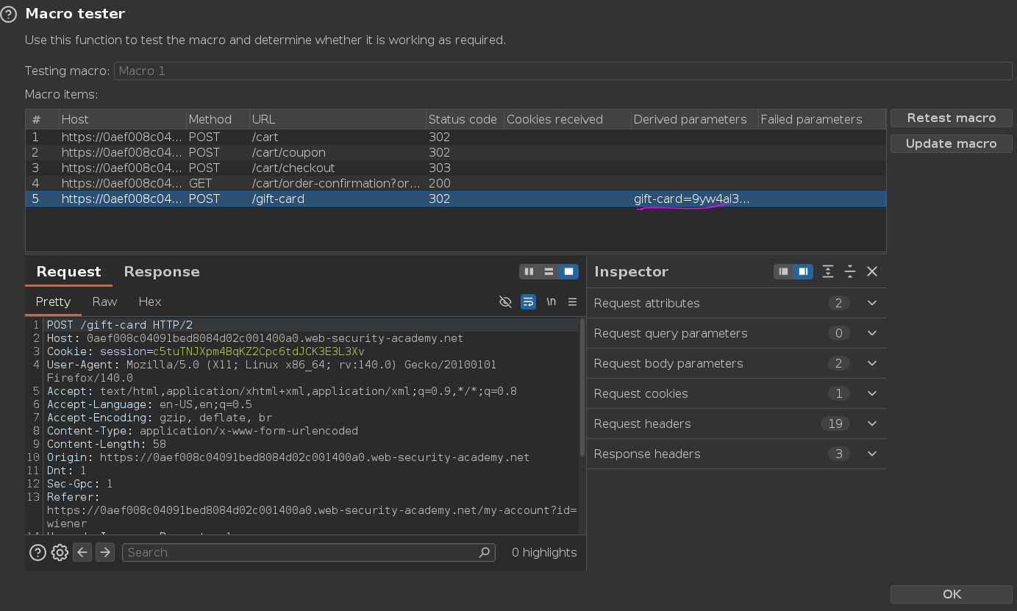
Task: Click the 0 highlights label
Action: (x=544, y=552)
